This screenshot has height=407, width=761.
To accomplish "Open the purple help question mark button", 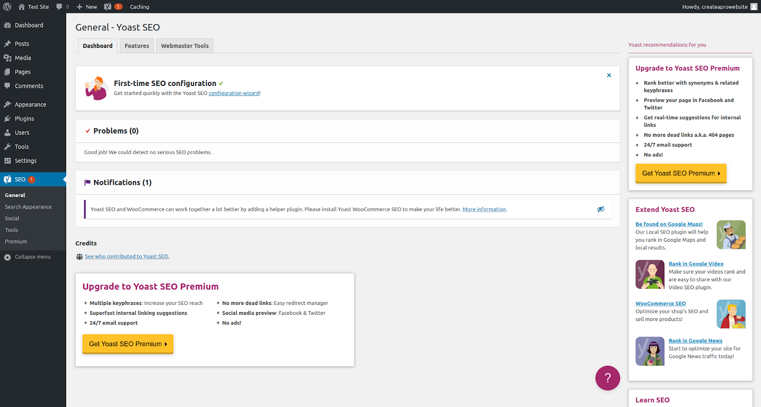I will tap(608, 378).
